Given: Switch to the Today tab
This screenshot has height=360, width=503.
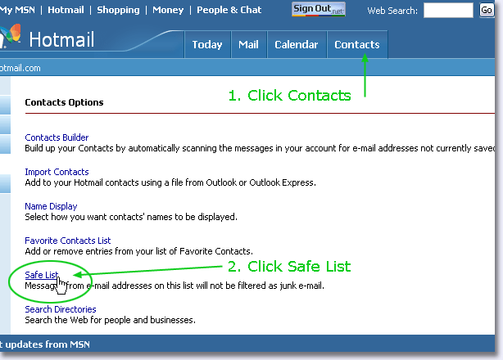Looking at the screenshot, I should (207, 44).
